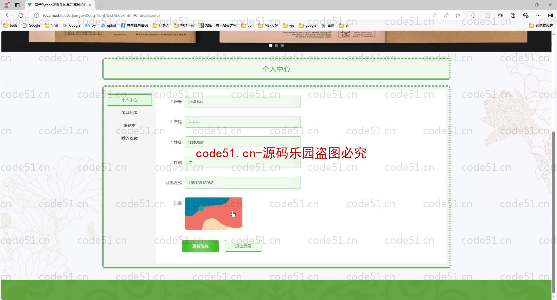Click the 姓名 input field

[x=243, y=142]
